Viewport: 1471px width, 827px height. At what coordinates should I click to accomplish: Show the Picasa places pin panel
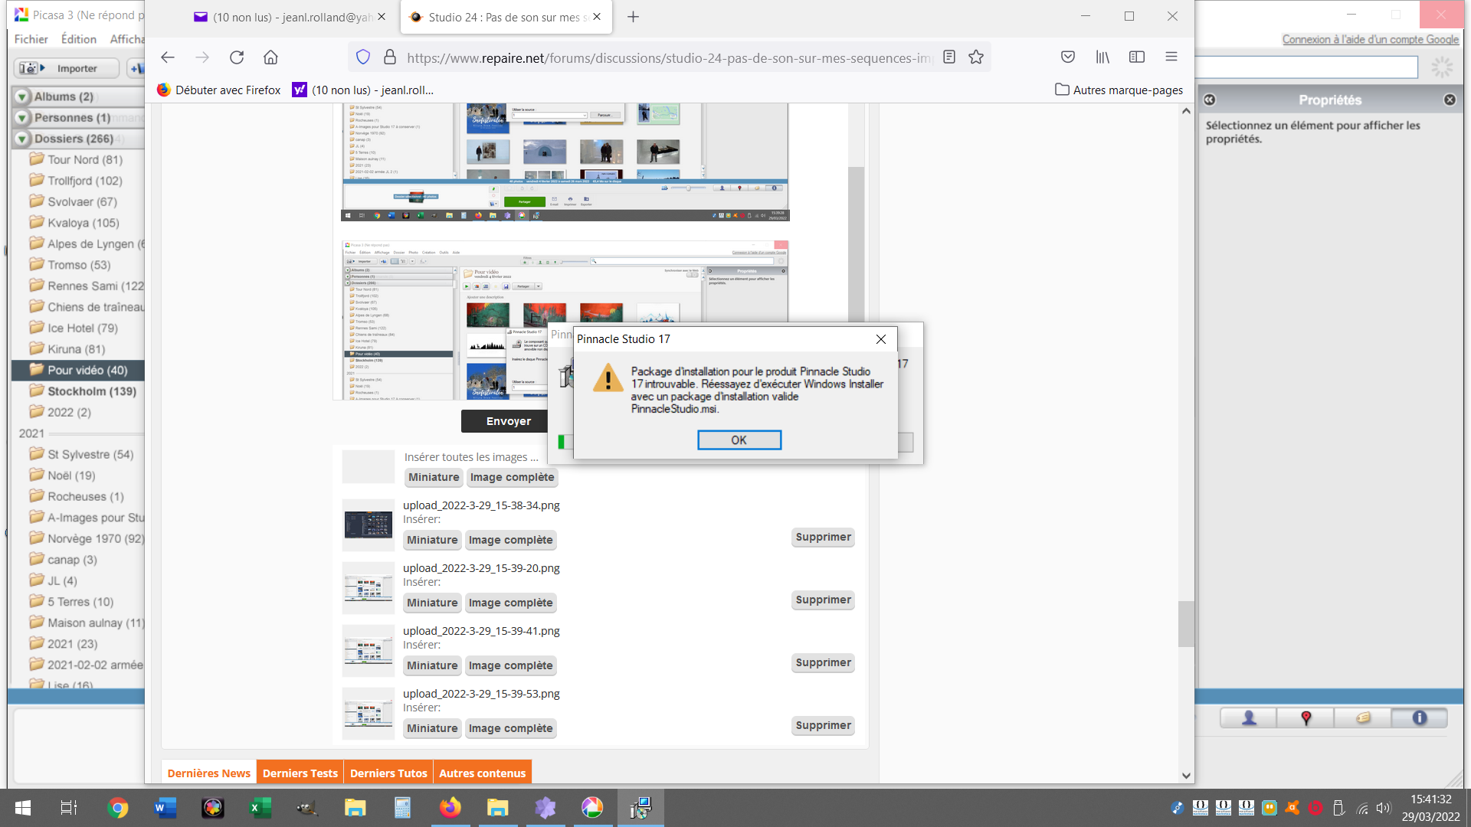point(1306,717)
